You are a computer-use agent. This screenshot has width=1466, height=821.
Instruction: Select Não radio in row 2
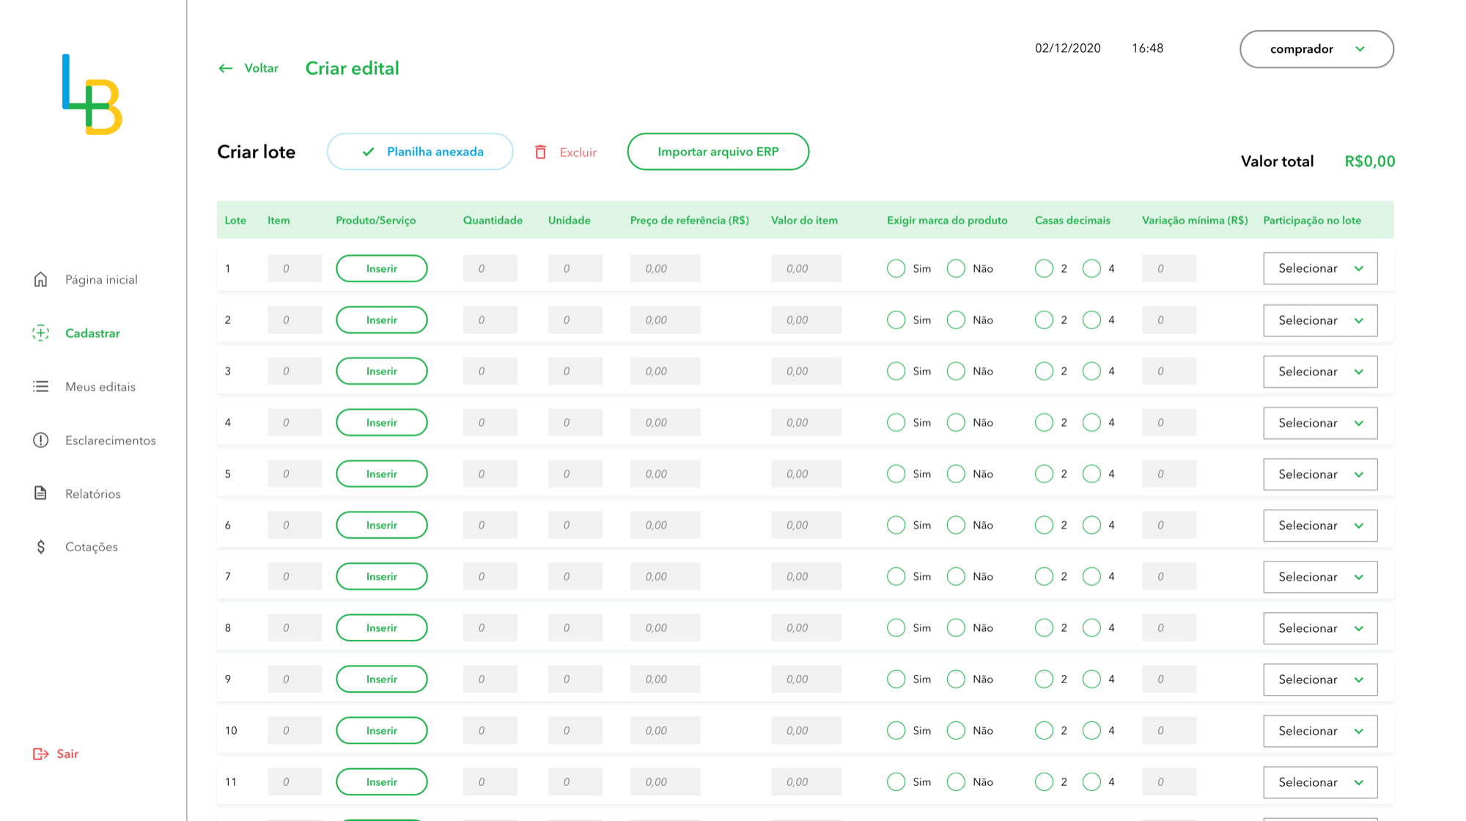click(956, 320)
